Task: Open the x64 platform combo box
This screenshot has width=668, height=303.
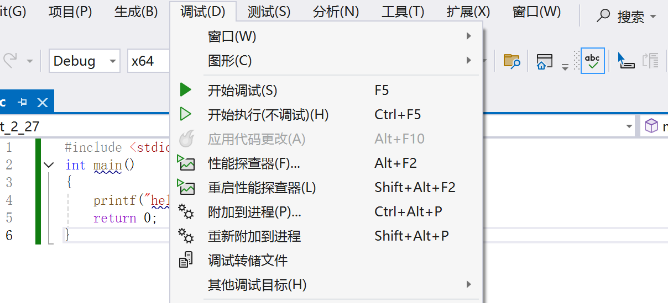Action: click(x=148, y=61)
